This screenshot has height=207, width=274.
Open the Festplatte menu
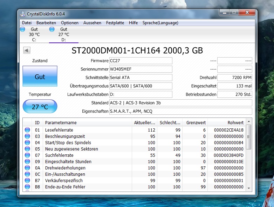115,23
